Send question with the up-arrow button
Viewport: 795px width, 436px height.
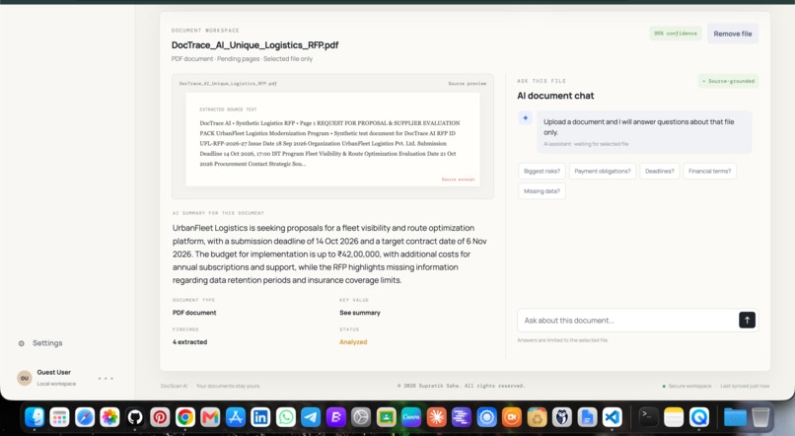click(x=747, y=320)
